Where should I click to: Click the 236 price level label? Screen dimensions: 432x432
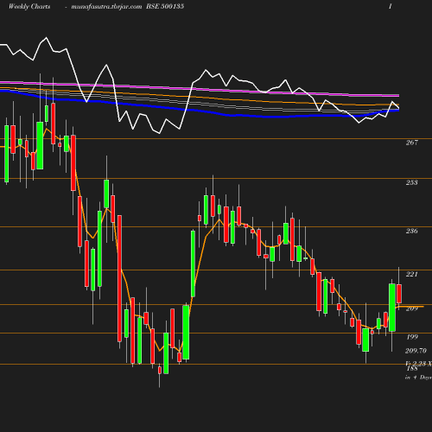[412, 231]
